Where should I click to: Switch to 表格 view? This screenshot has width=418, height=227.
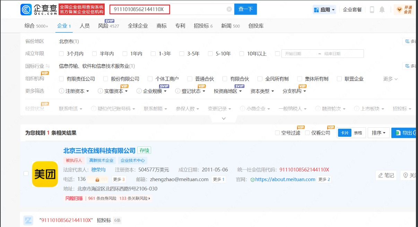click(x=358, y=133)
